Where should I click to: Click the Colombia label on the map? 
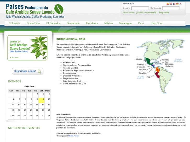pyautogui.click(x=170, y=66)
